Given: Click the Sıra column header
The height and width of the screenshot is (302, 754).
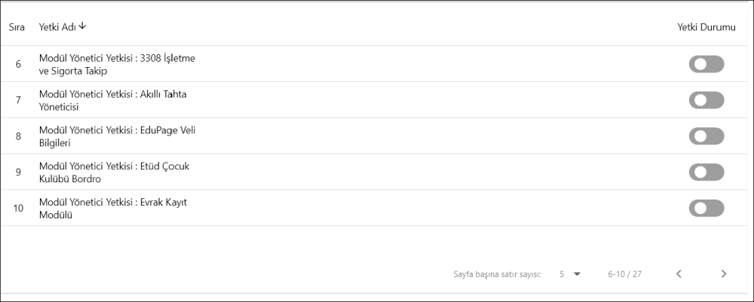Looking at the screenshot, I should 17,27.
